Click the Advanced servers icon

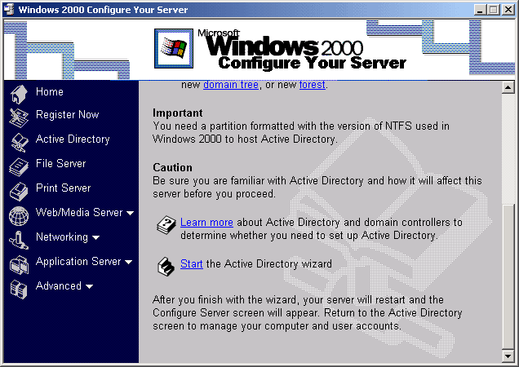[x=19, y=290]
